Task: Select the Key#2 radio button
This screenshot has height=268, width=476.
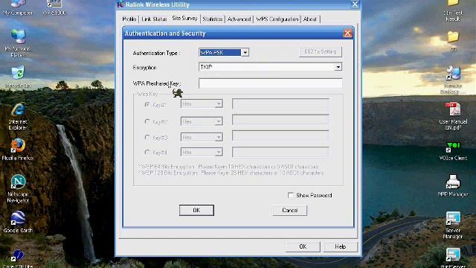Action: (147, 121)
